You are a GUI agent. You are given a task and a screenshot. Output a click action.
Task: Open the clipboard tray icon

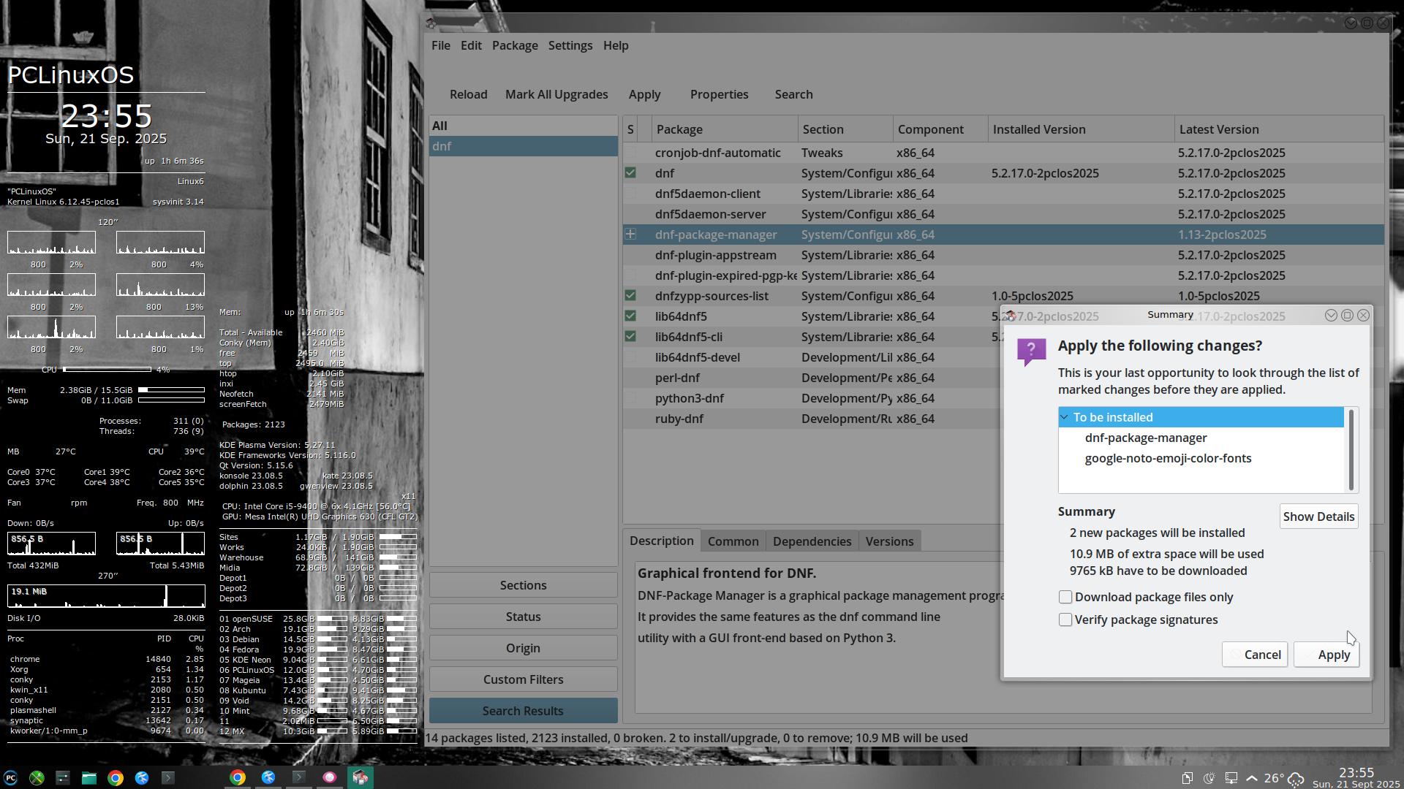(1188, 778)
